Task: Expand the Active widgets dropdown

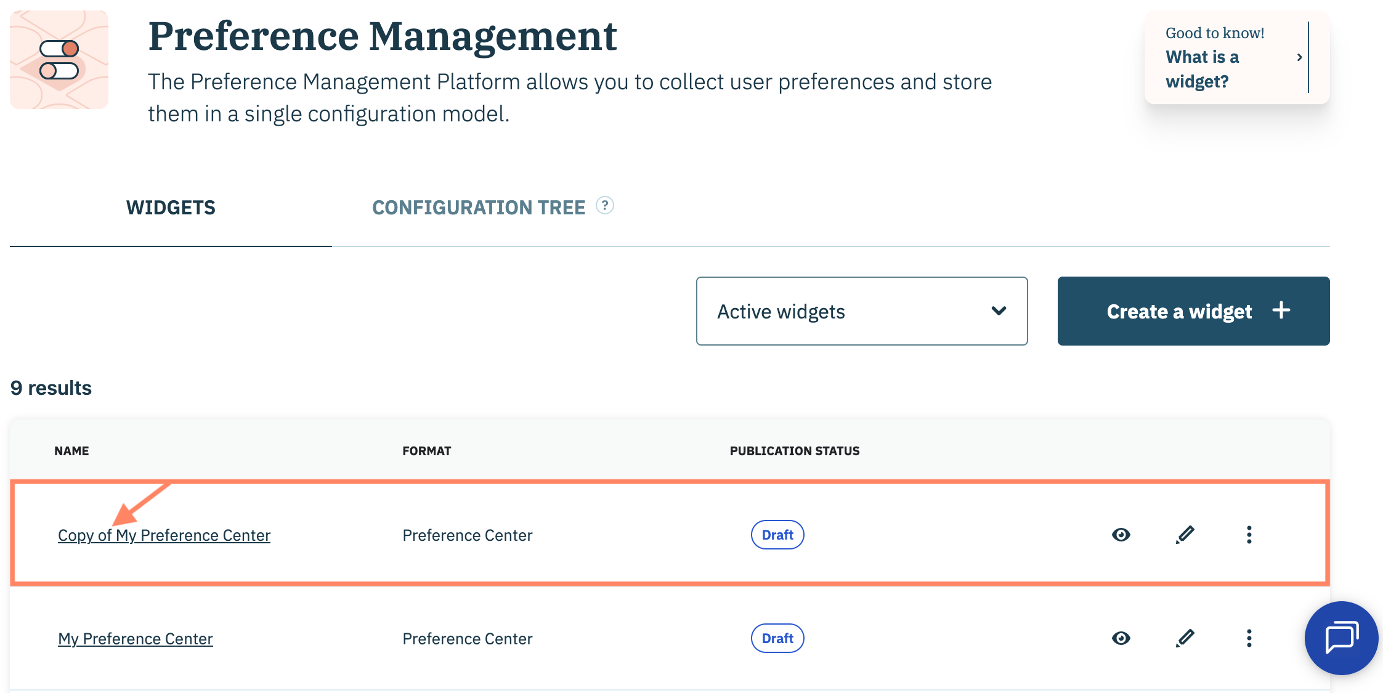Action: 861,311
